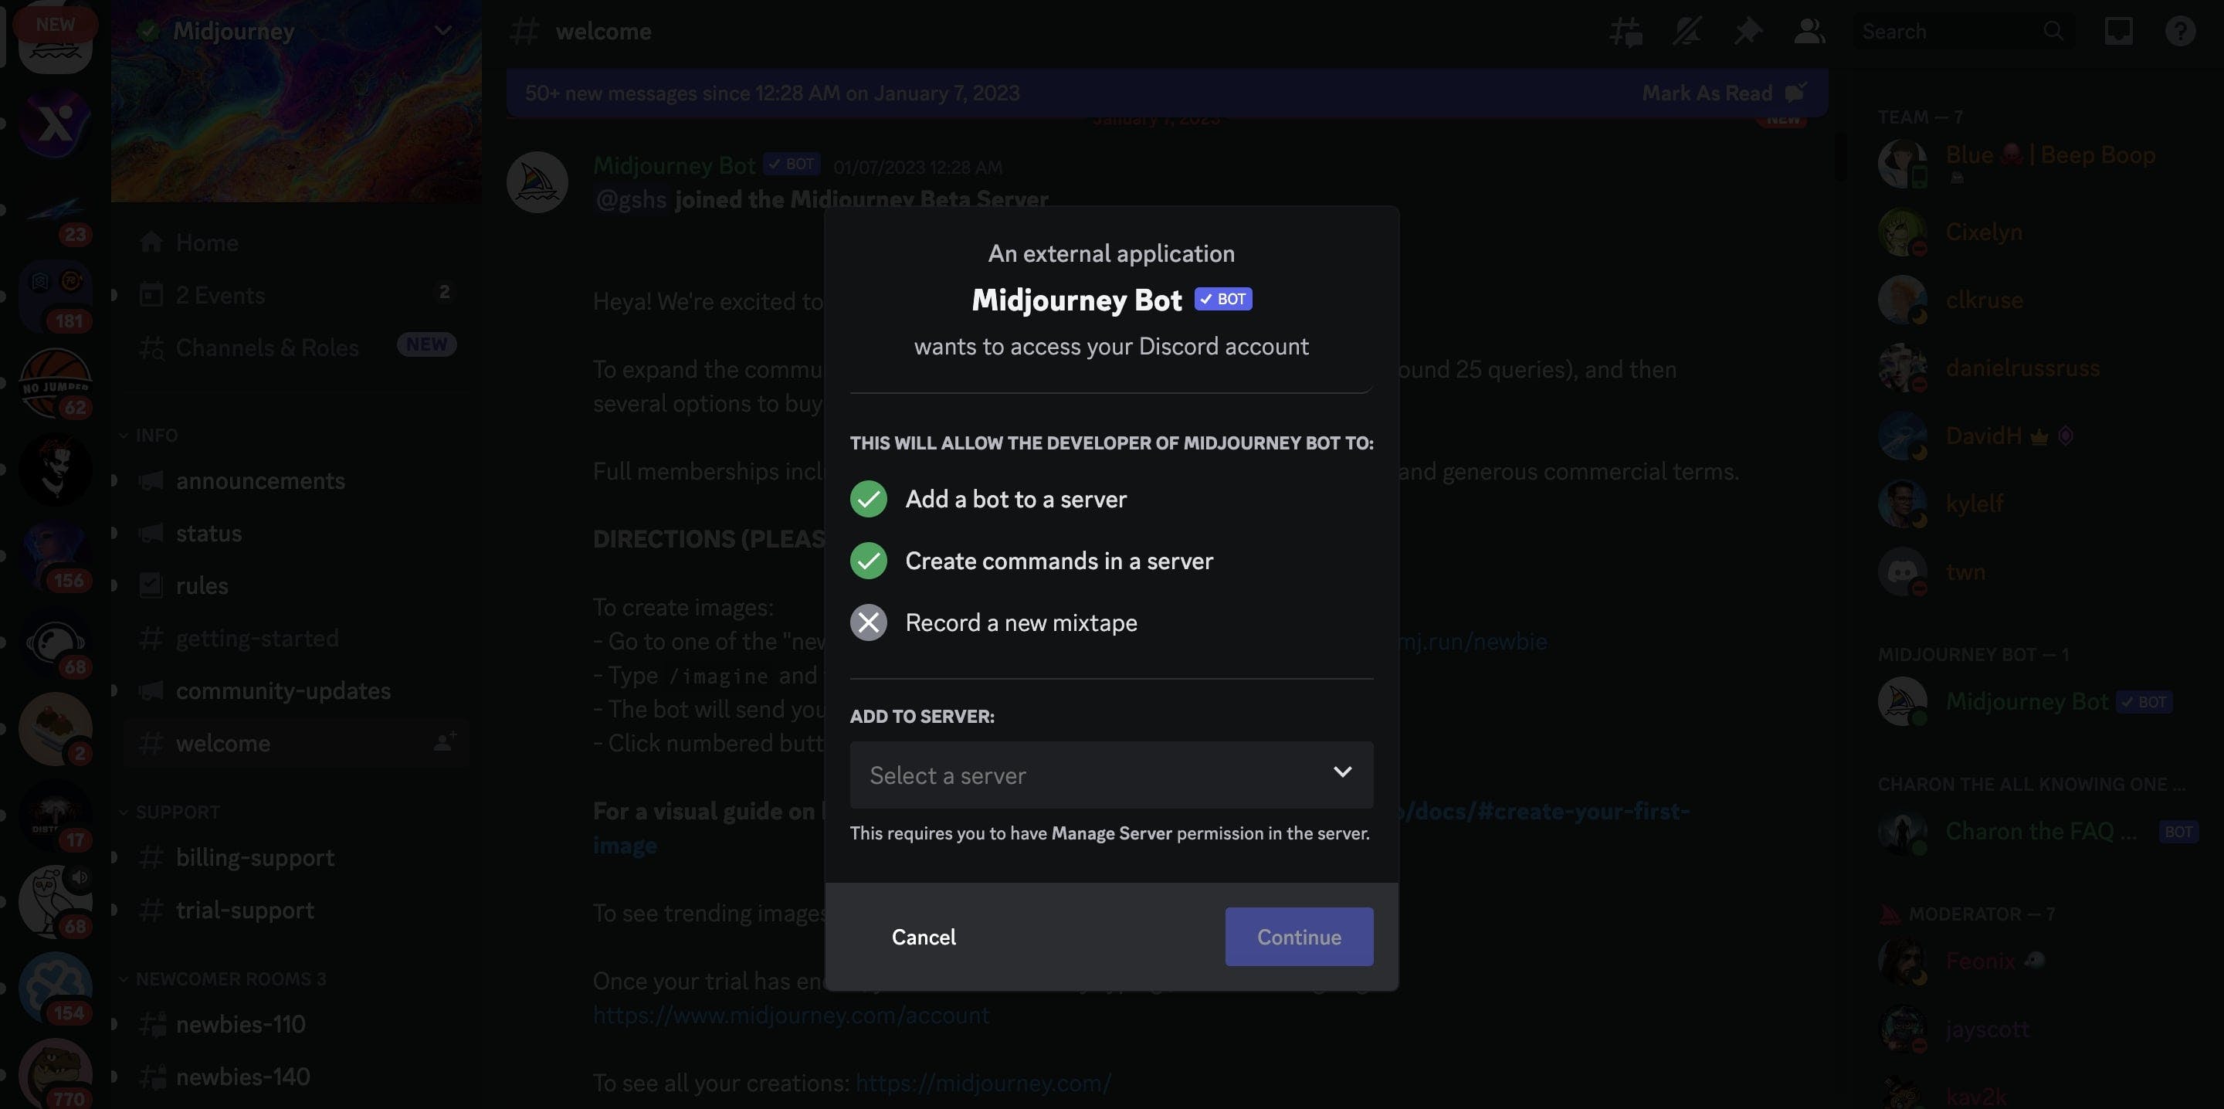Toggle notification settings bell icon
This screenshot has width=2224, height=1109.
pos(1686,32)
